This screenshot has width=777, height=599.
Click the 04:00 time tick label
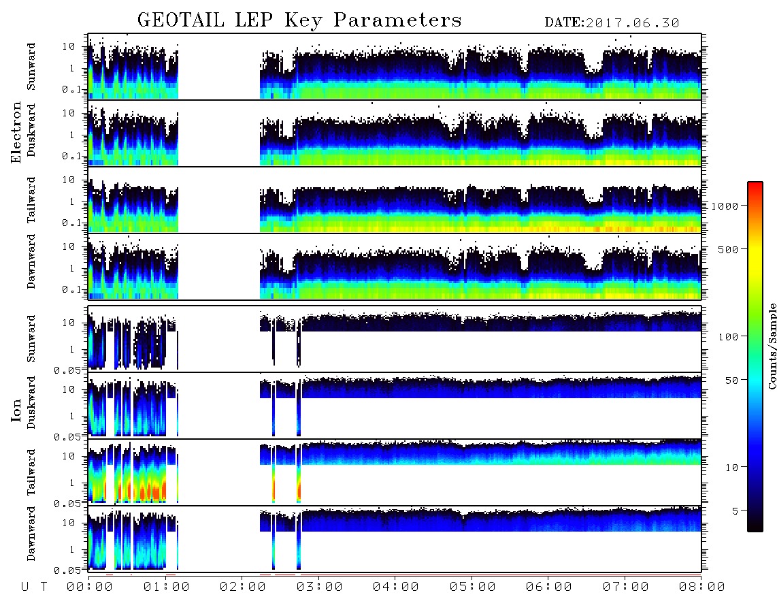pos(396,587)
